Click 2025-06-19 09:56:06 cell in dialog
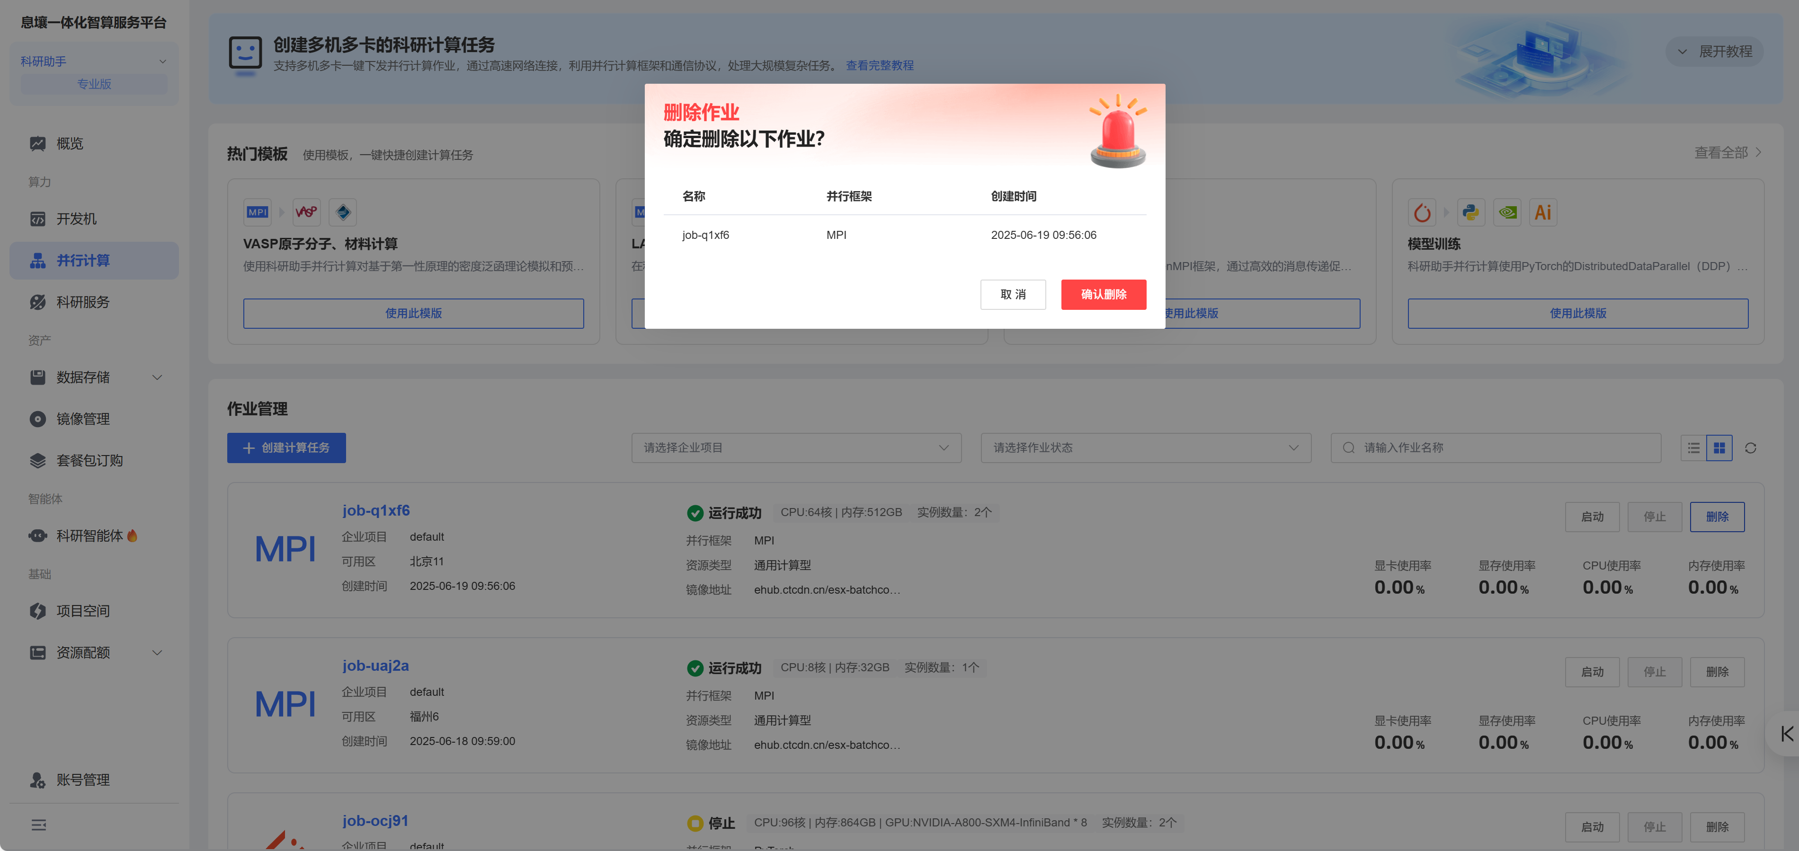 [x=1043, y=235]
